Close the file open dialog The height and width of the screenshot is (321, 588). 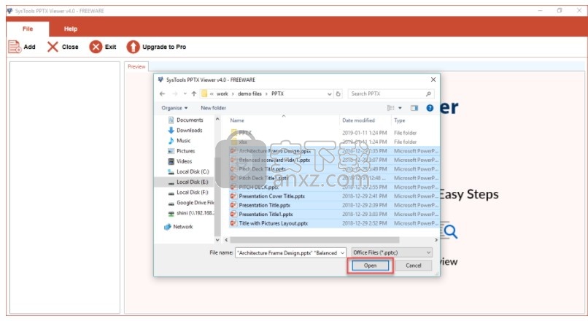click(433, 80)
